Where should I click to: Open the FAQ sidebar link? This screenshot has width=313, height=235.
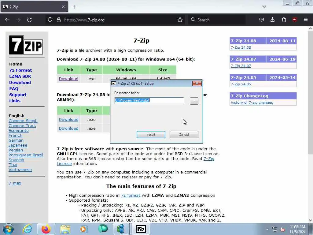pos(14,89)
